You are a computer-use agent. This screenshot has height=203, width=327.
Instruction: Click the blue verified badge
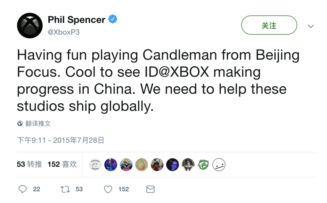[112, 19]
